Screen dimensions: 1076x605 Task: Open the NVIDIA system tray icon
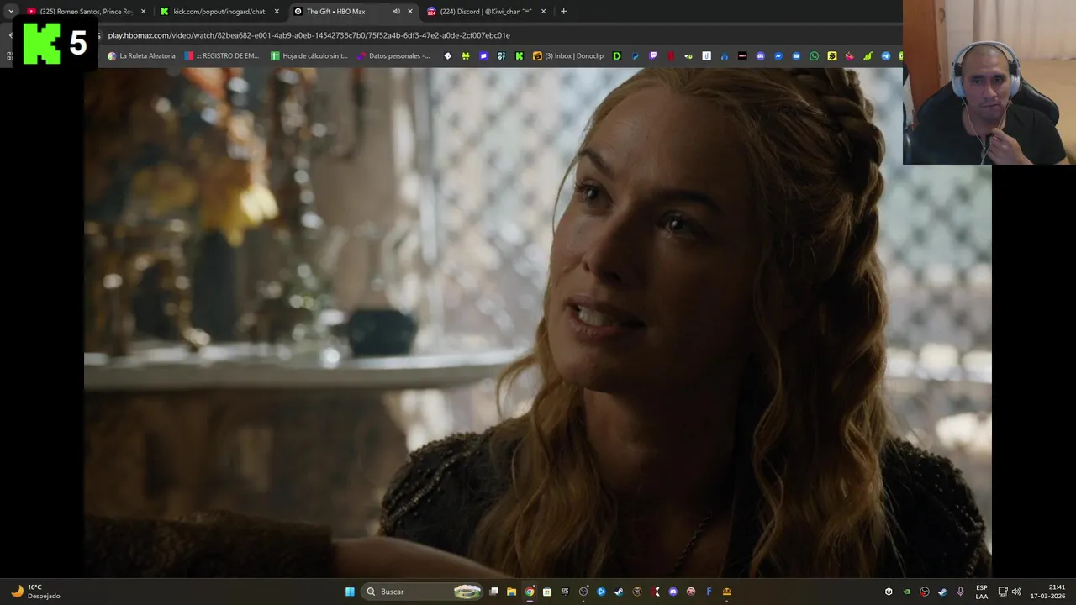906,592
